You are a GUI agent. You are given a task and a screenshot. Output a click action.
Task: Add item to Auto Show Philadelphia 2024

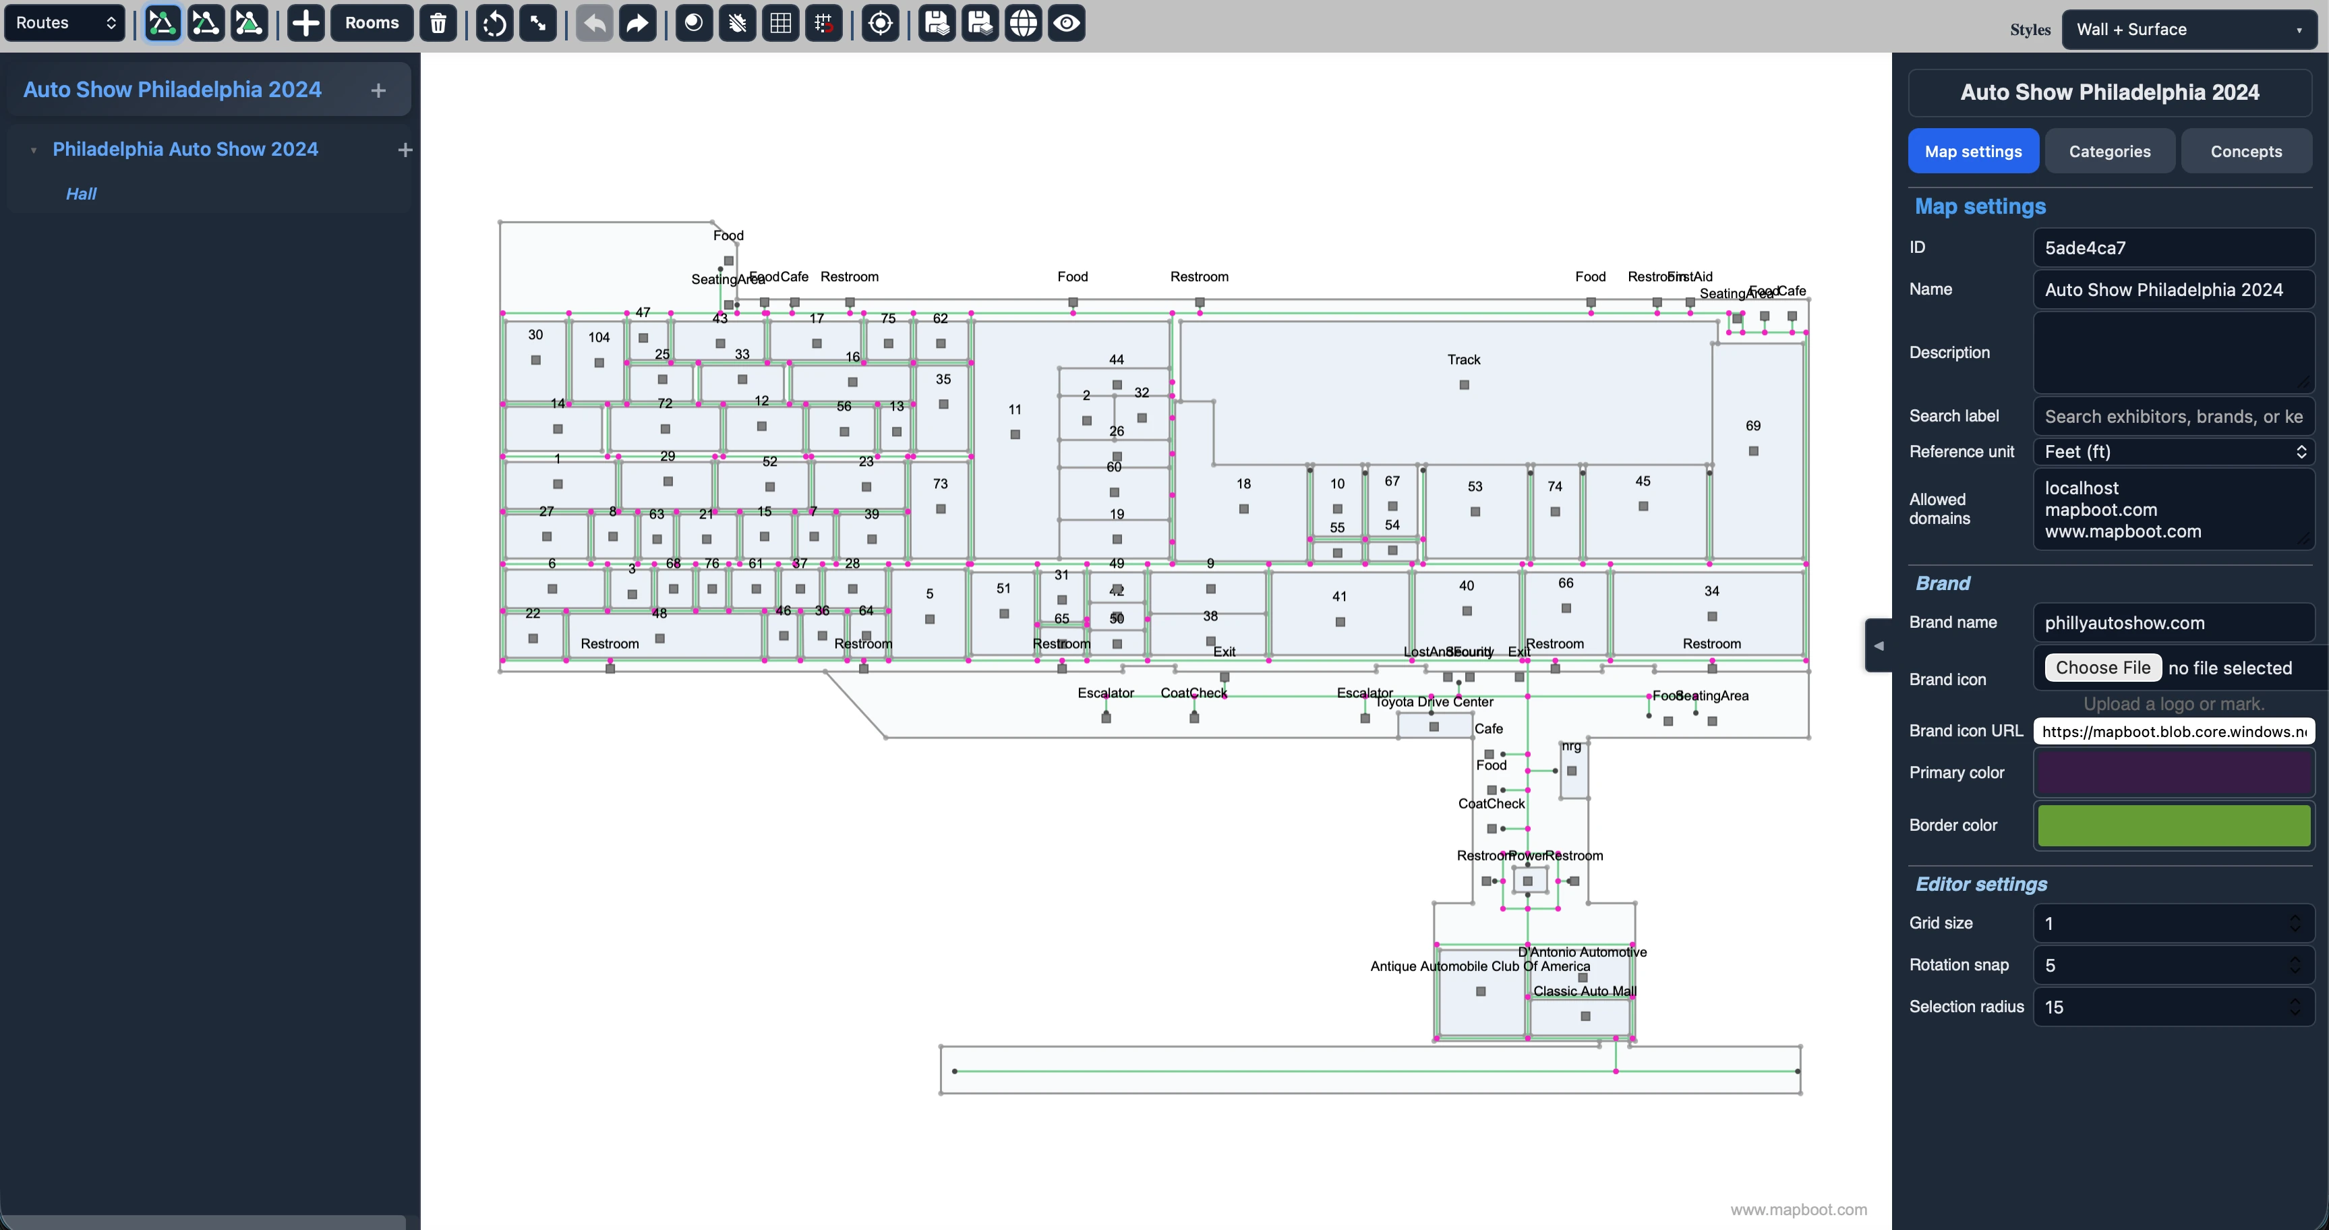379,90
